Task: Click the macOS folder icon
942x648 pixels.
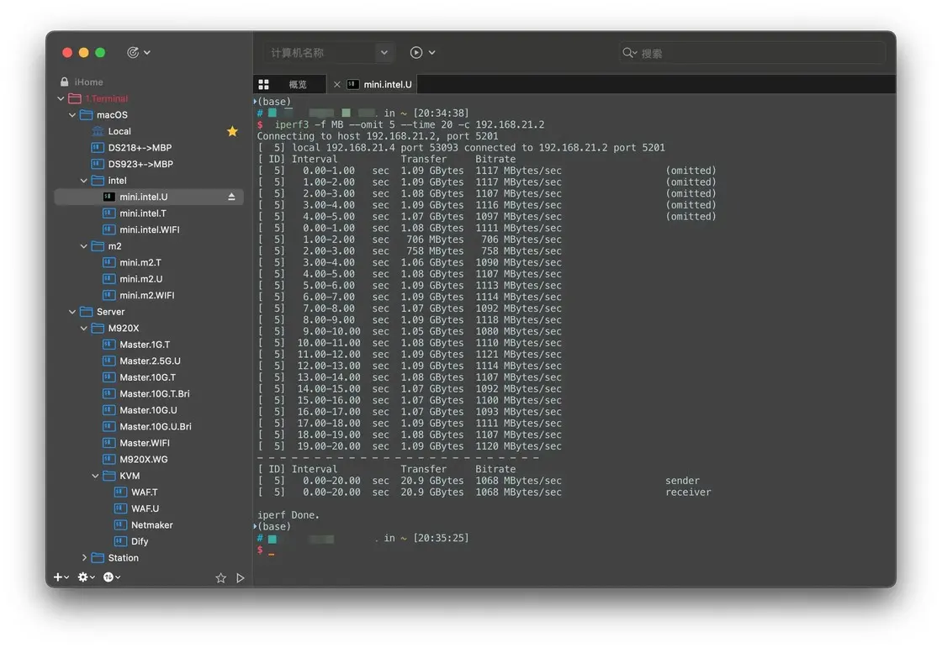Action: [87, 114]
